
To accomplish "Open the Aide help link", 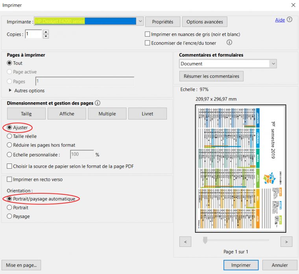I will pyautogui.click(x=280, y=20).
